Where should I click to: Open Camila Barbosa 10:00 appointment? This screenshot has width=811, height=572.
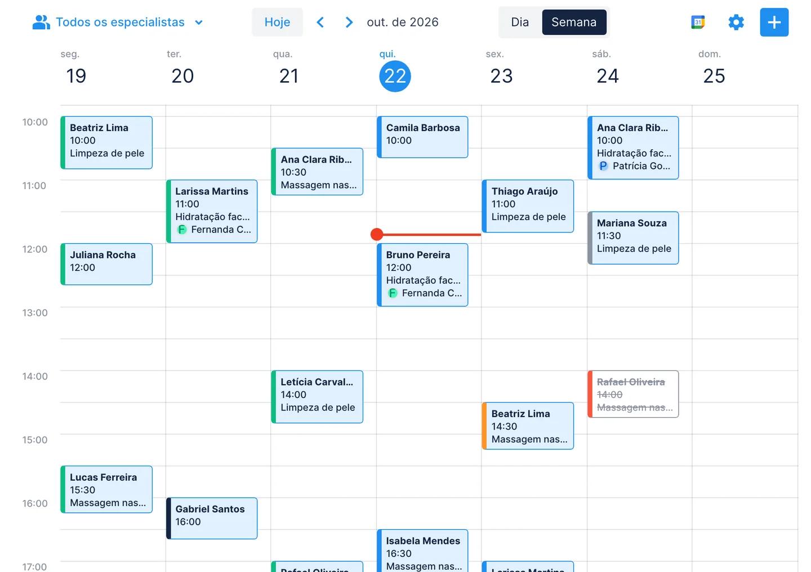pos(422,137)
